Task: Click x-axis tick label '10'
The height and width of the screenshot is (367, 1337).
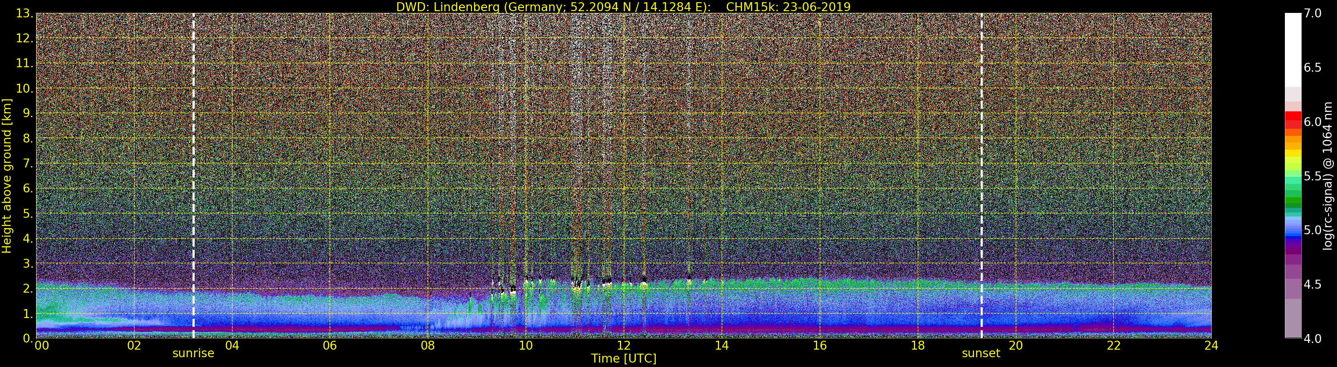Action: 526,345
